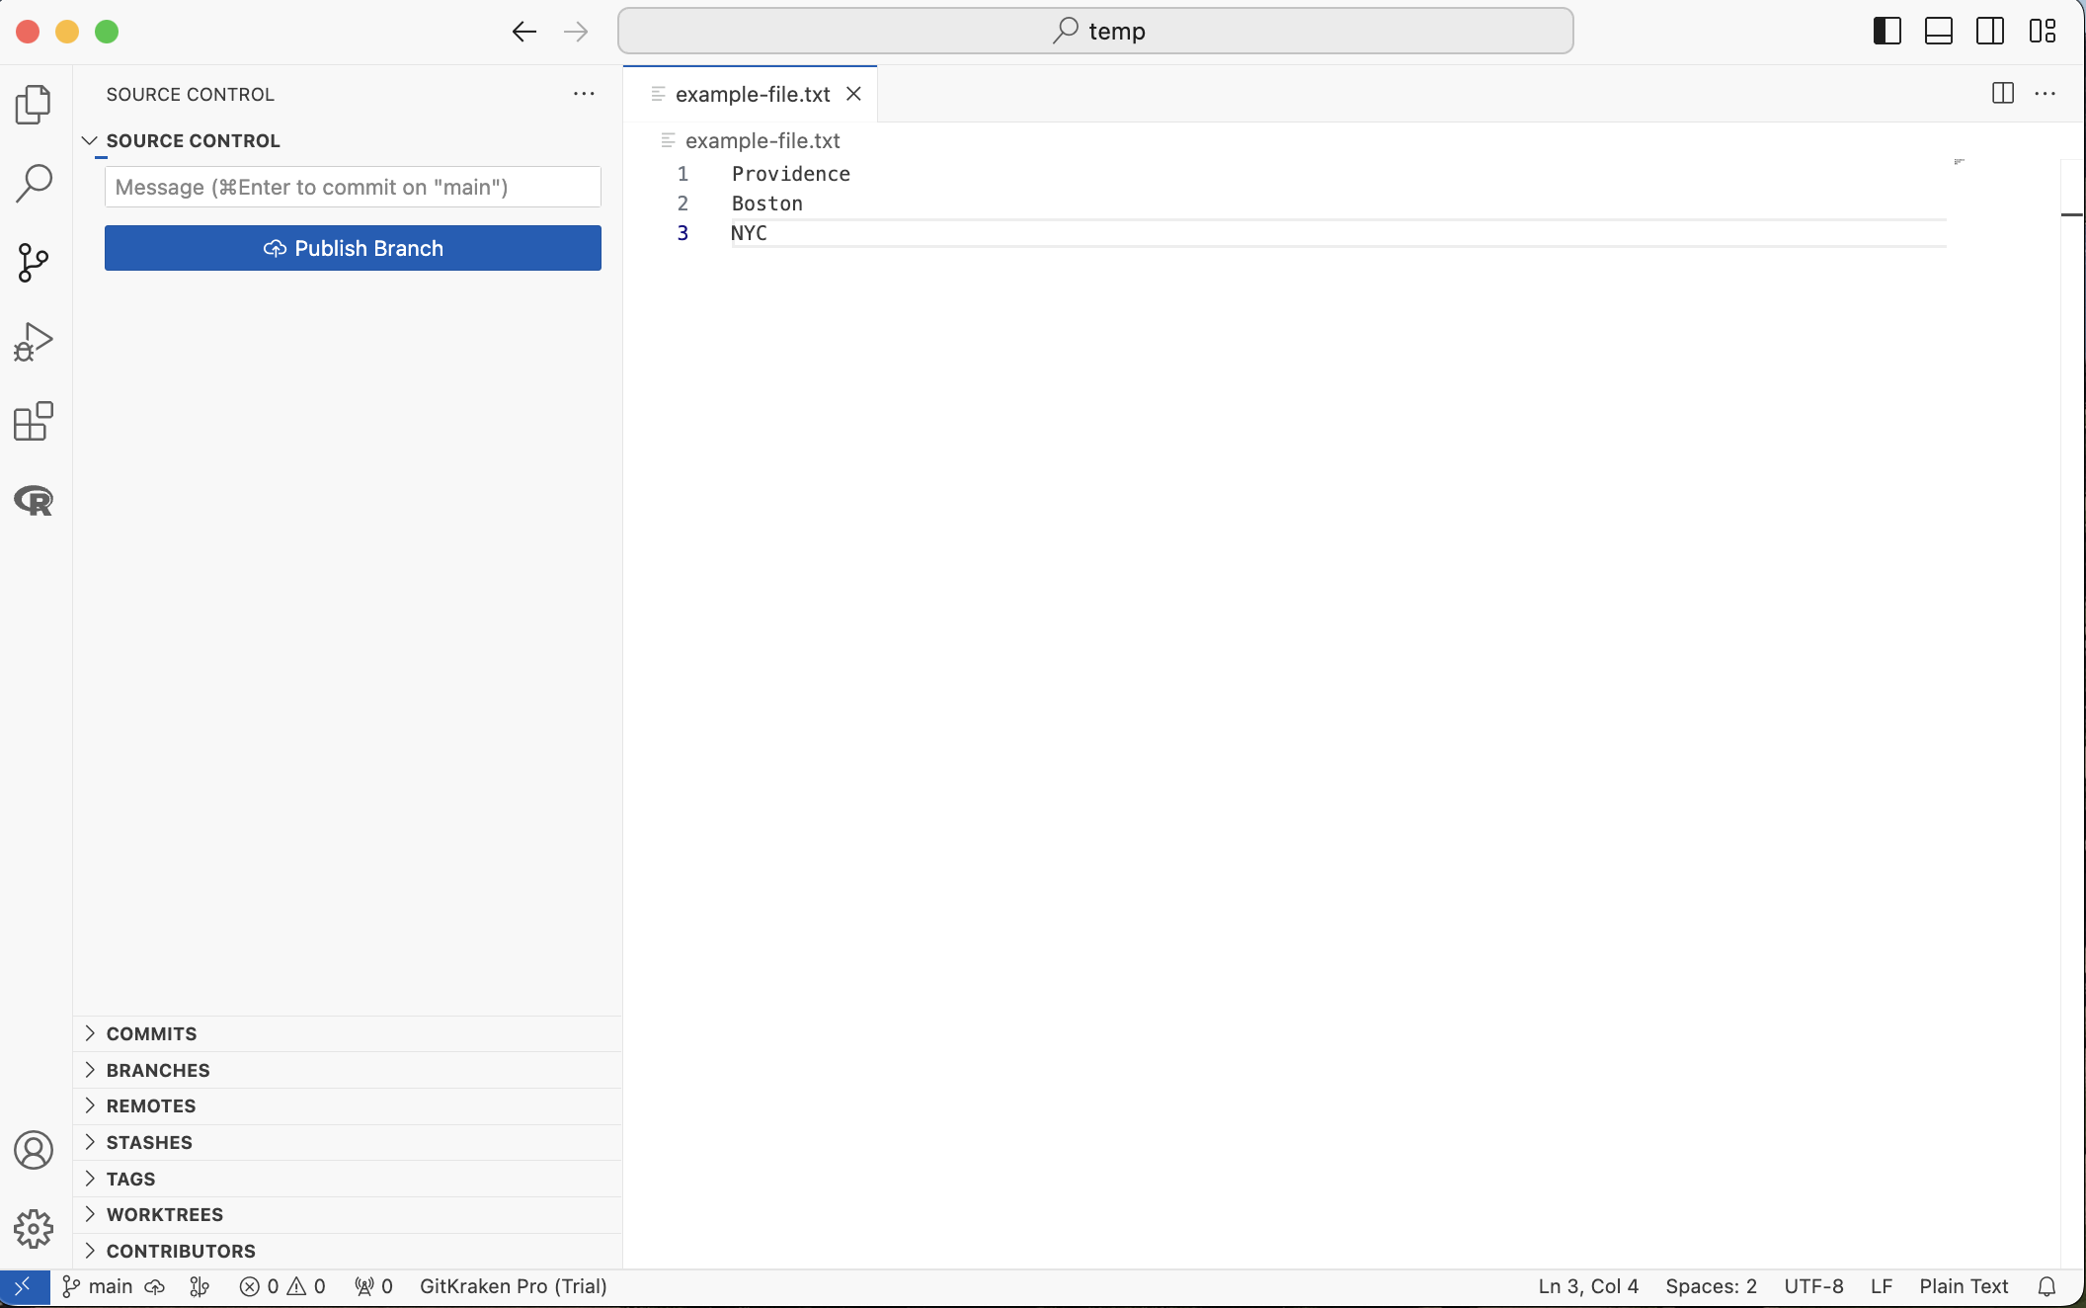Screen dimensions: 2086x1308
Task: Click the Publish Branch button
Action: (353, 248)
